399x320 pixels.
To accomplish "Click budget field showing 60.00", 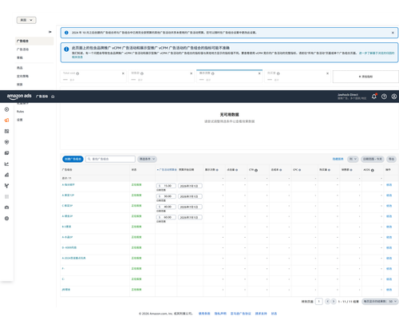I will [x=166, y=217].
